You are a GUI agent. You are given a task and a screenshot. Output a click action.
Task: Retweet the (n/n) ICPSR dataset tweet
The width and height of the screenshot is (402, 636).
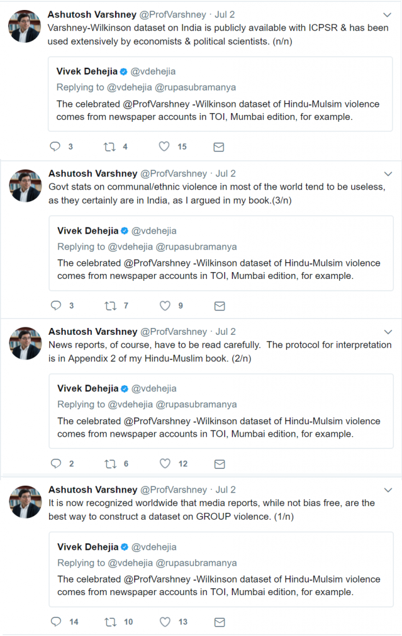click(109, 147)
